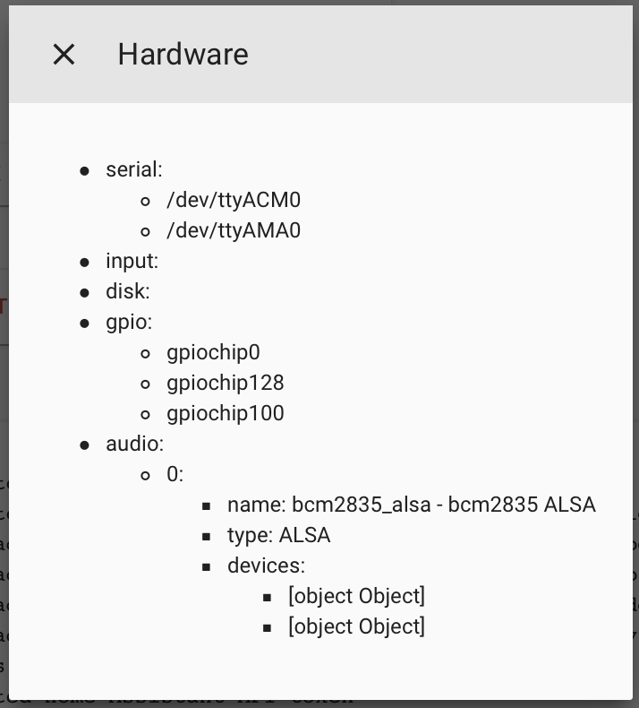Close the Hardware dialog with the X icon
Screen dimensions: 639x708
point(64,54)
